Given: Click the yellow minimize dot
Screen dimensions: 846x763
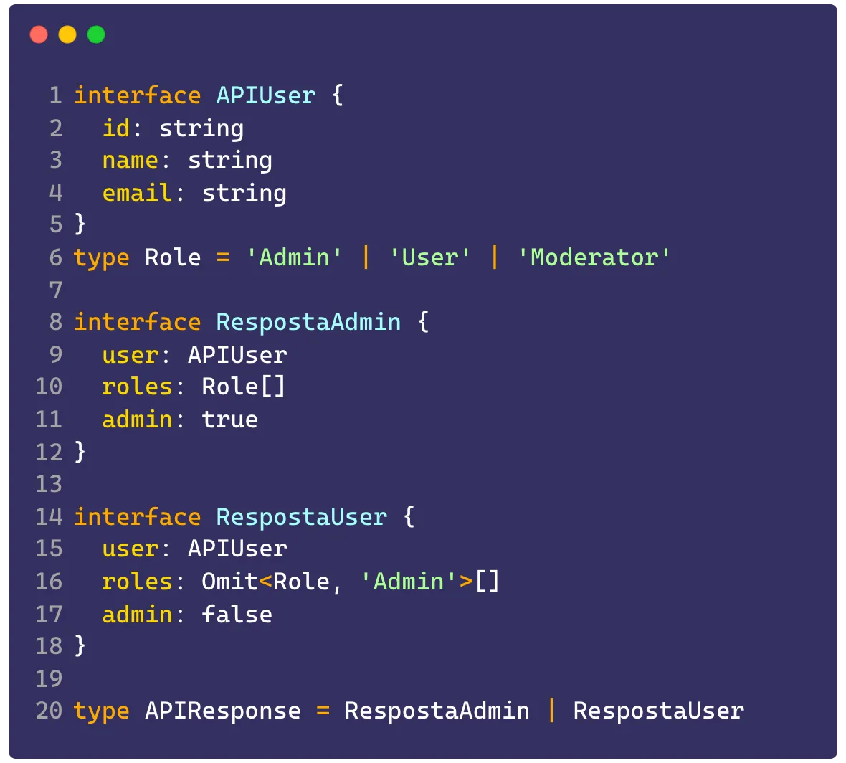Looking at the screenshot, I should tap(67, 34).
